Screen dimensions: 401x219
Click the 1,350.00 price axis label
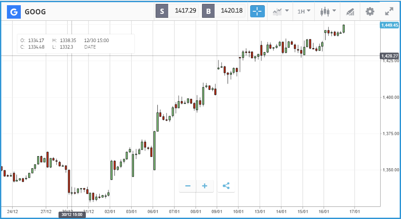(x=391, y=170)
